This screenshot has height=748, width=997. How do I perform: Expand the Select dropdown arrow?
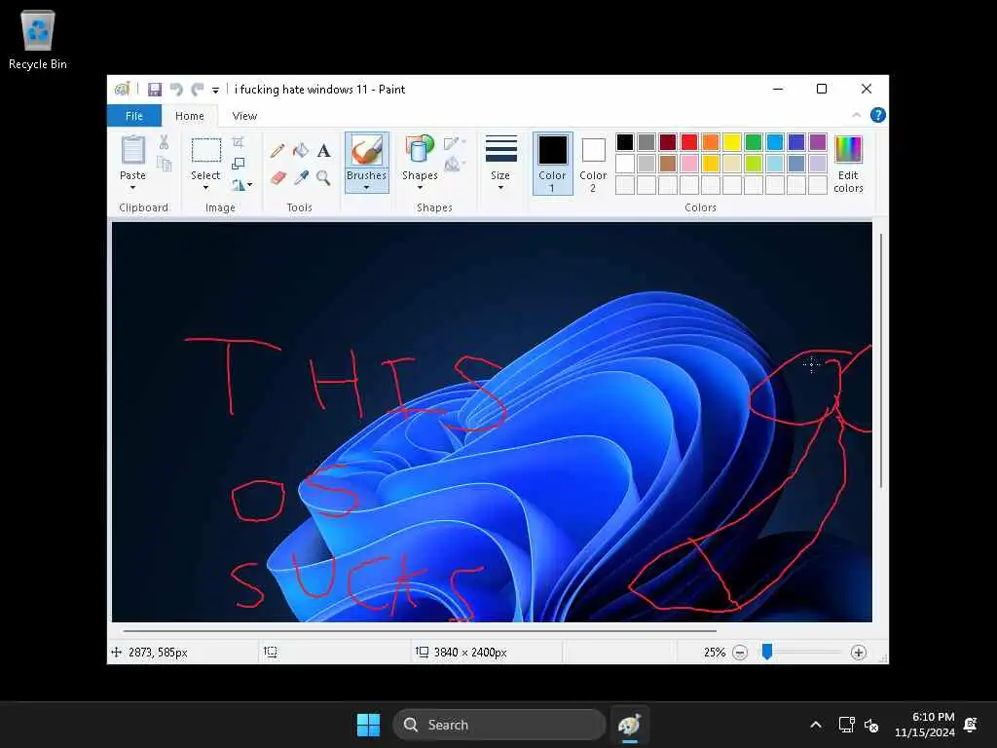pos(206,188)
